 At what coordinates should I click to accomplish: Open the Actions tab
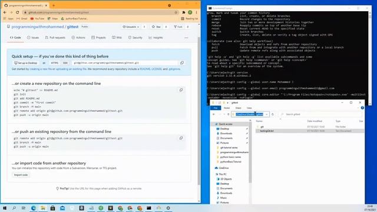[78, 38]
